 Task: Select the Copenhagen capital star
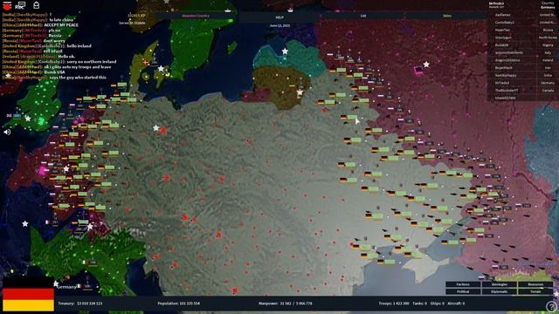161,68
